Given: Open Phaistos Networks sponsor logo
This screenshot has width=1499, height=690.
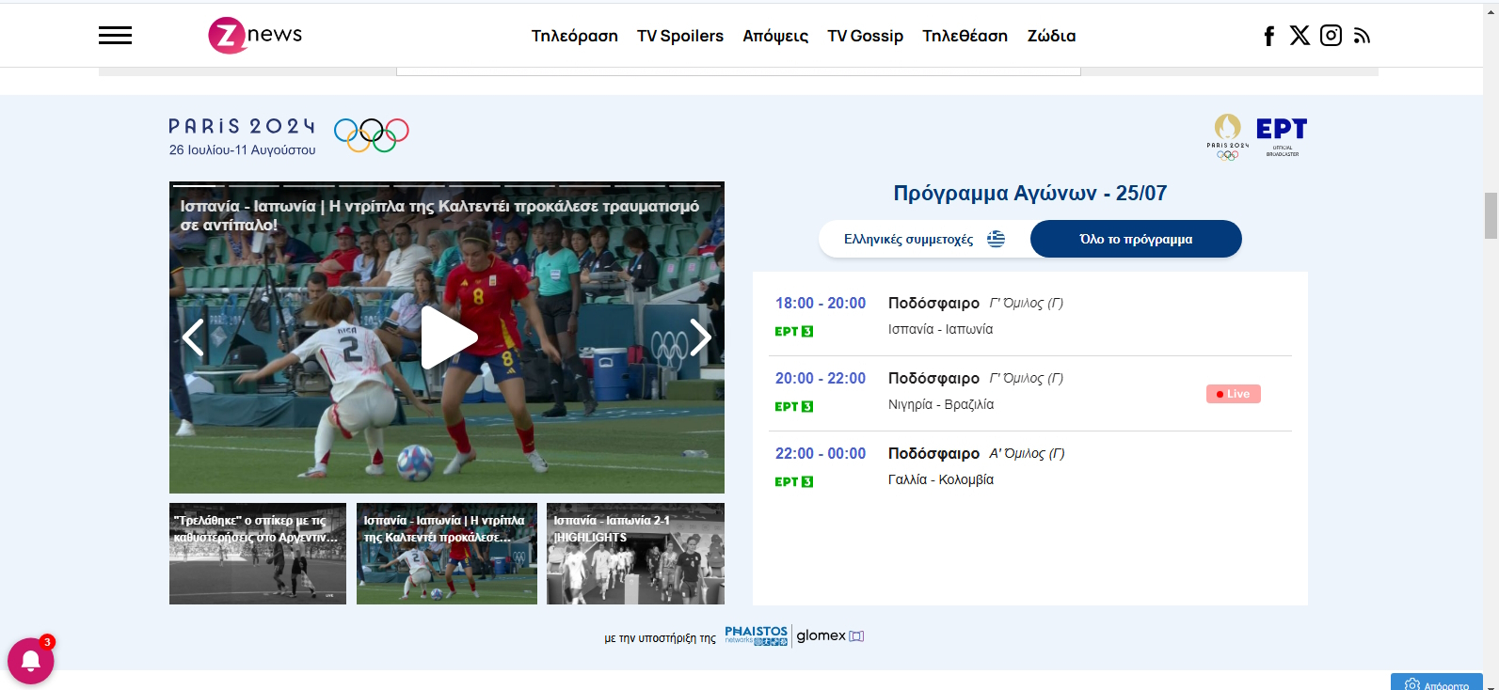Looking at the screenshot, I should [756, 636].
